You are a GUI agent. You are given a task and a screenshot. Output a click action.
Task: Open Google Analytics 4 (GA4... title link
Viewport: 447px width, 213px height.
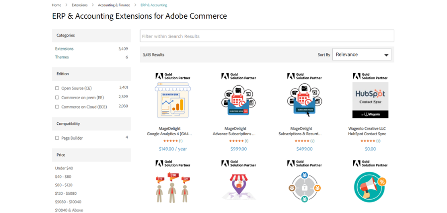169,134
